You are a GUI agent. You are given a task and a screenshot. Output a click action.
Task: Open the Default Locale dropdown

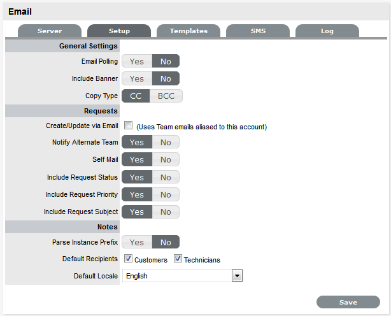238,276
